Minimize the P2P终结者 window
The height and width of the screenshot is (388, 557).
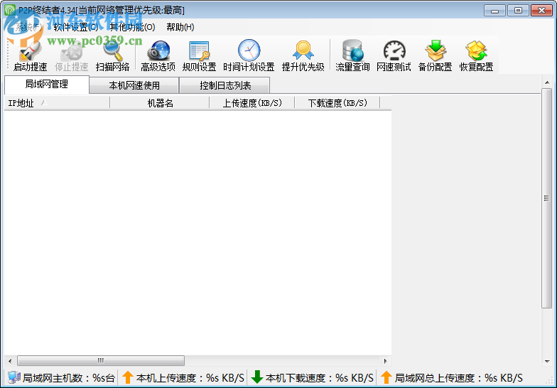494,10
